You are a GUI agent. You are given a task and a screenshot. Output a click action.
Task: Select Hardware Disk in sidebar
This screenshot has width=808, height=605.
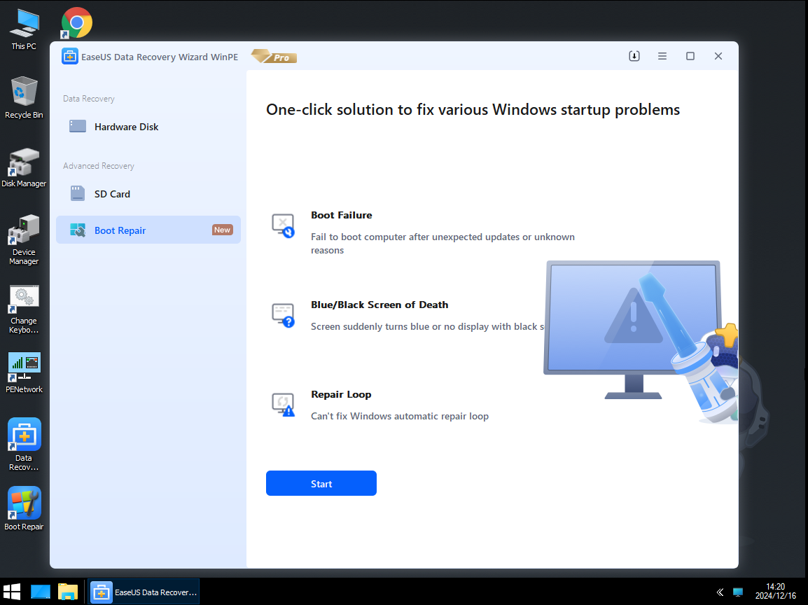(148, 127)
